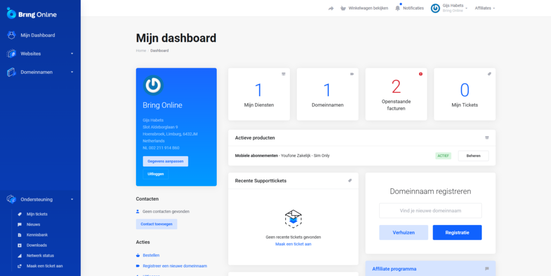Click the comment icon in Affiliate programma header

click(487, 268)
